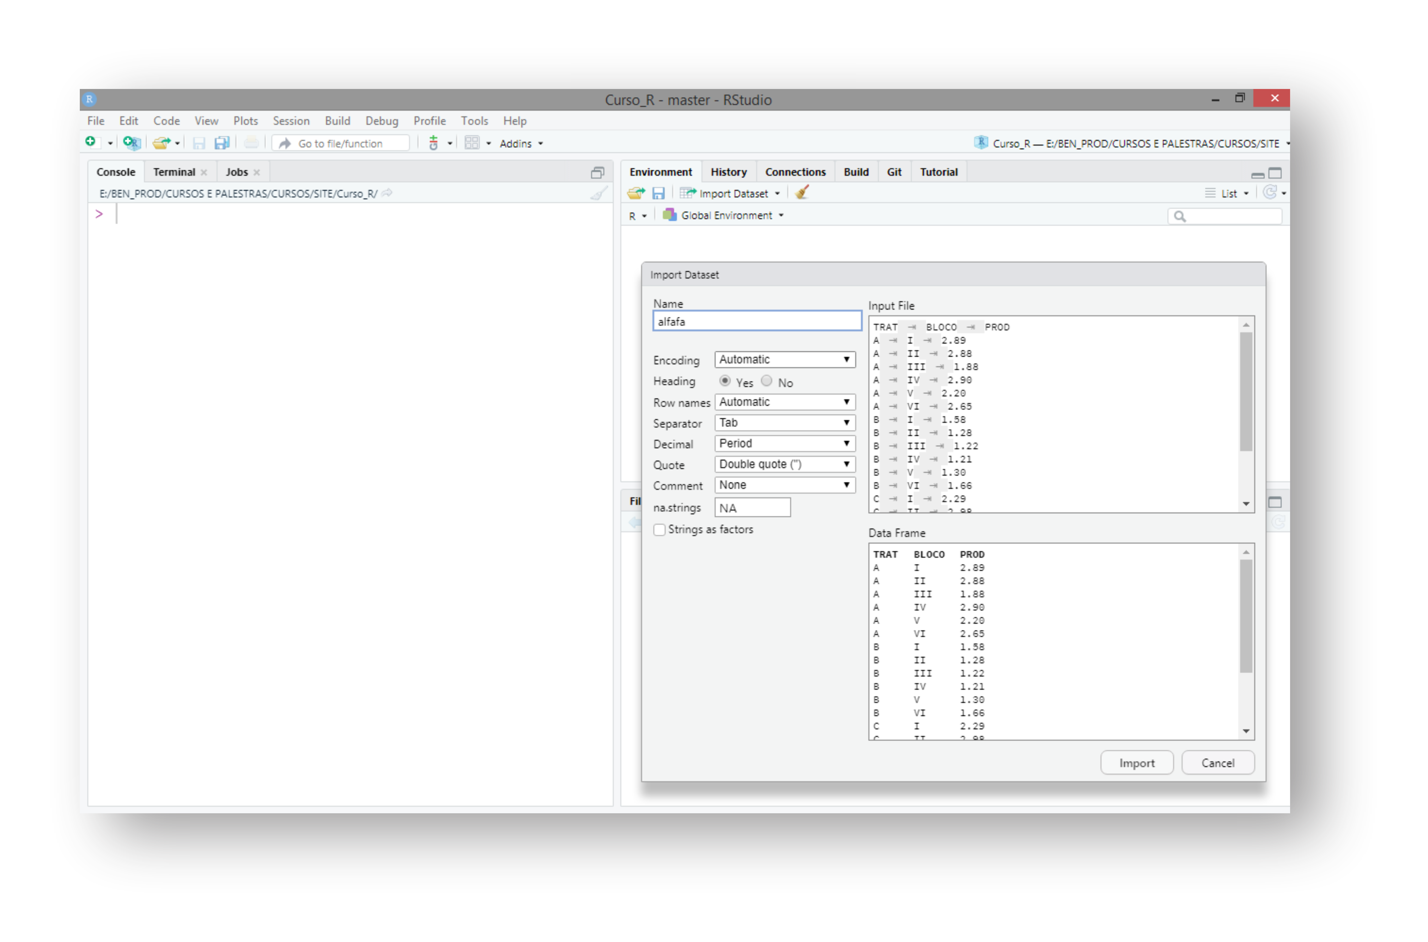The width and height of the screenshot is (1428, 942).
Task: Click the Input File vertical scrollbar
Action: [1247, 391]
